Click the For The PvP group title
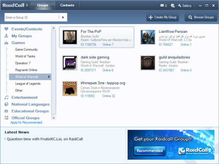This screenshot has width=219, height=164. [91, 31]
